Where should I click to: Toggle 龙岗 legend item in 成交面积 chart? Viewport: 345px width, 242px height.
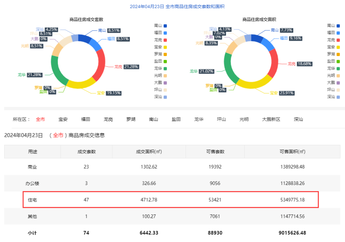(x=334, y=40)
